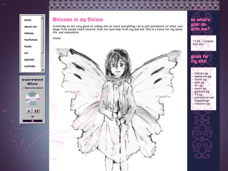This screenshot has width=228, height=171.
Task: Click the 'Welcome to my Palace' heading
Action: tap(78, 19)
